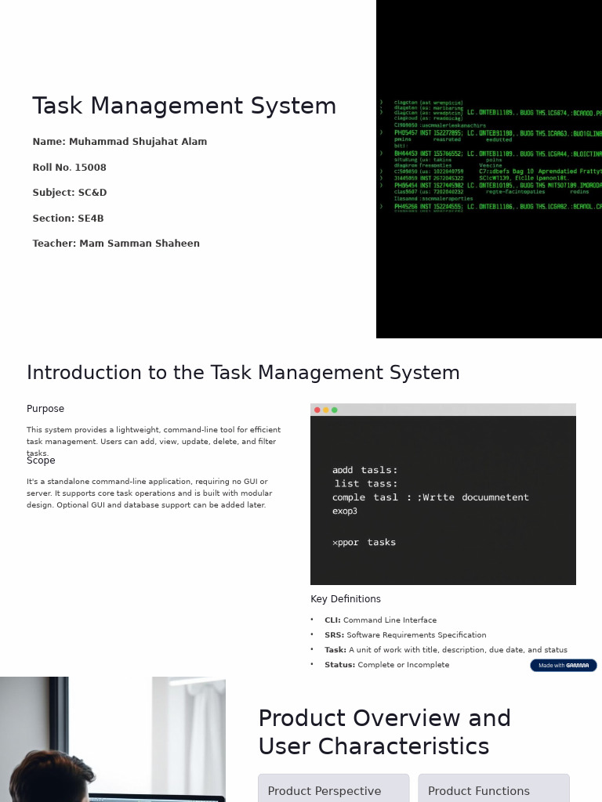602x802 pixels.
Task: Click the 'Purpose' subheading
Action: pos(45,409)
